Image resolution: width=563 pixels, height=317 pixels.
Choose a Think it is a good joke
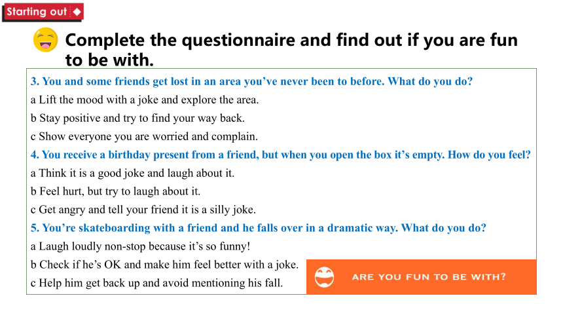click(x=132, y=173)
